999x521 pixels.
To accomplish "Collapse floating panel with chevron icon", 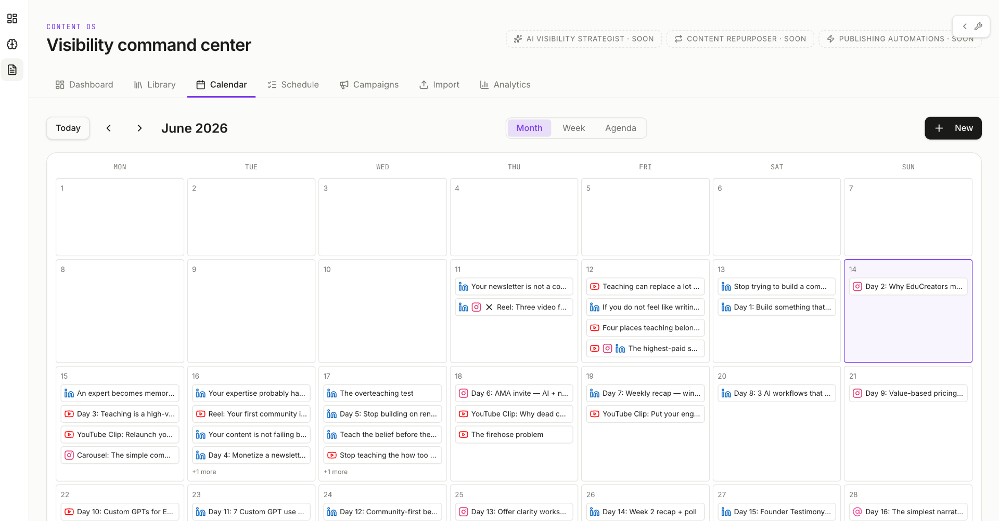I will coord(965,26).
